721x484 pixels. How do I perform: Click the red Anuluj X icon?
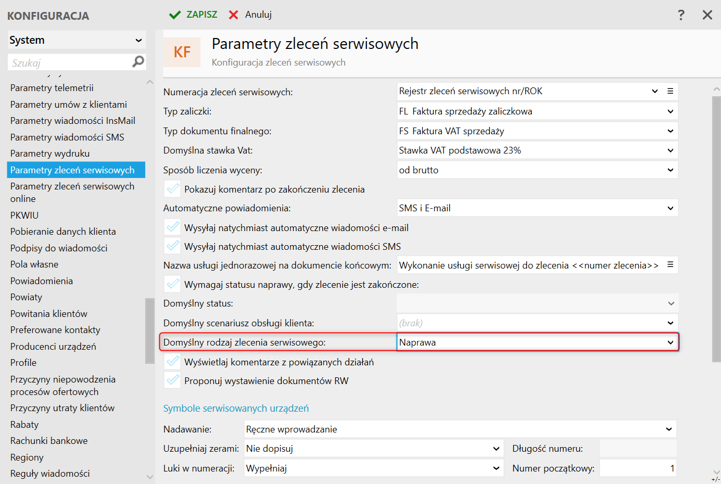tap(234, 15)
